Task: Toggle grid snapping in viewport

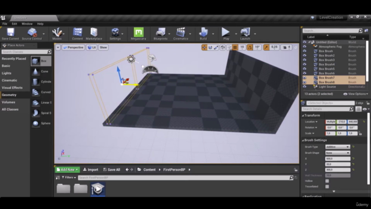Action: pos(235,48)
